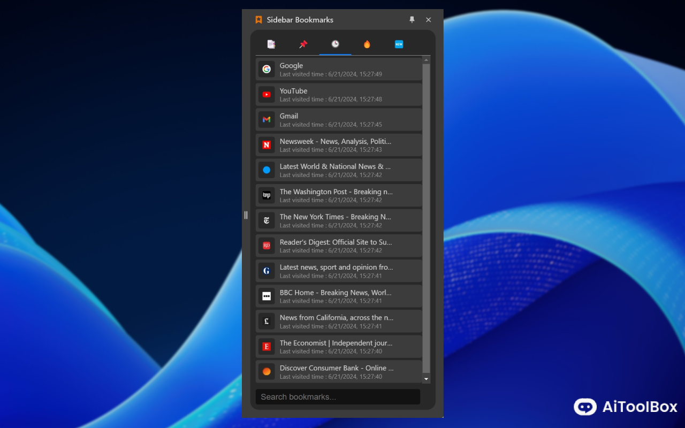Switch to the NEW bookmarks tab

(399, 44)
